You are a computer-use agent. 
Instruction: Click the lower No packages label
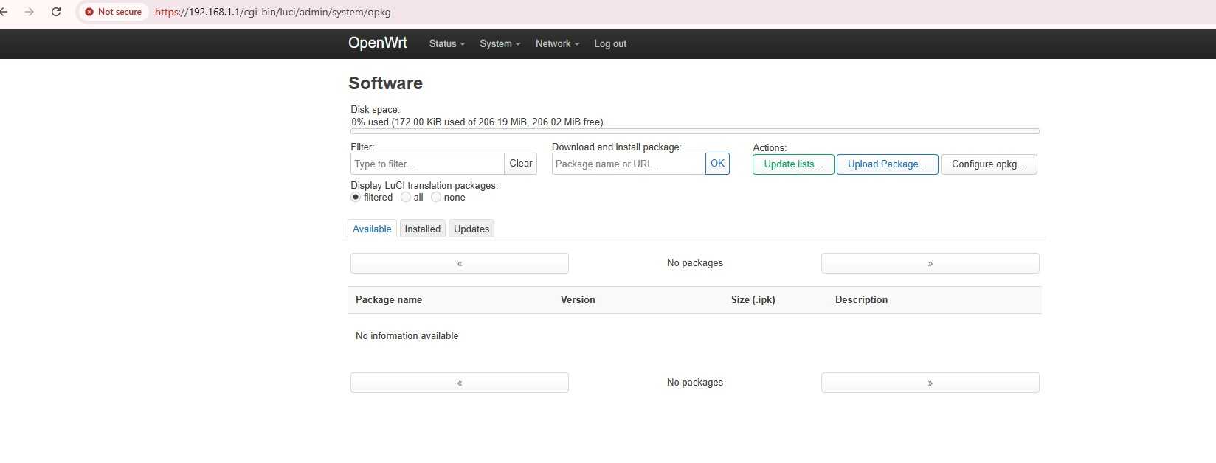(x=695, y=382)
